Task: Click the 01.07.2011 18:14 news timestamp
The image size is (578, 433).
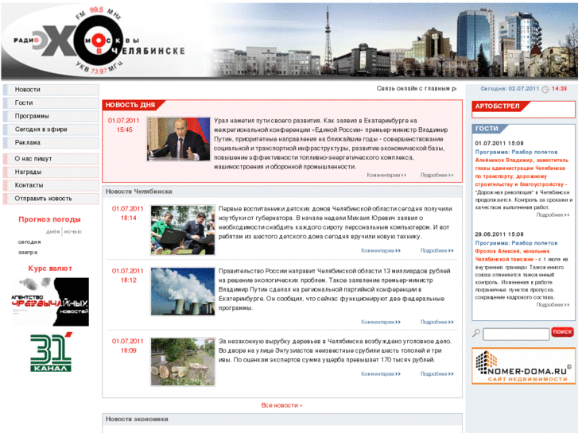Action: coord(127,214)
